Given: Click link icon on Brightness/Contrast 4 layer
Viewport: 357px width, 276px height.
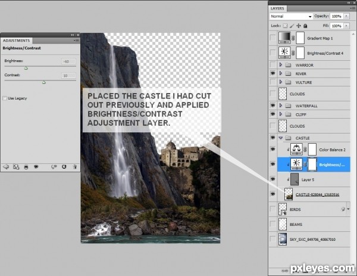Looking at the screenshot, I should [x=293, y=53].
